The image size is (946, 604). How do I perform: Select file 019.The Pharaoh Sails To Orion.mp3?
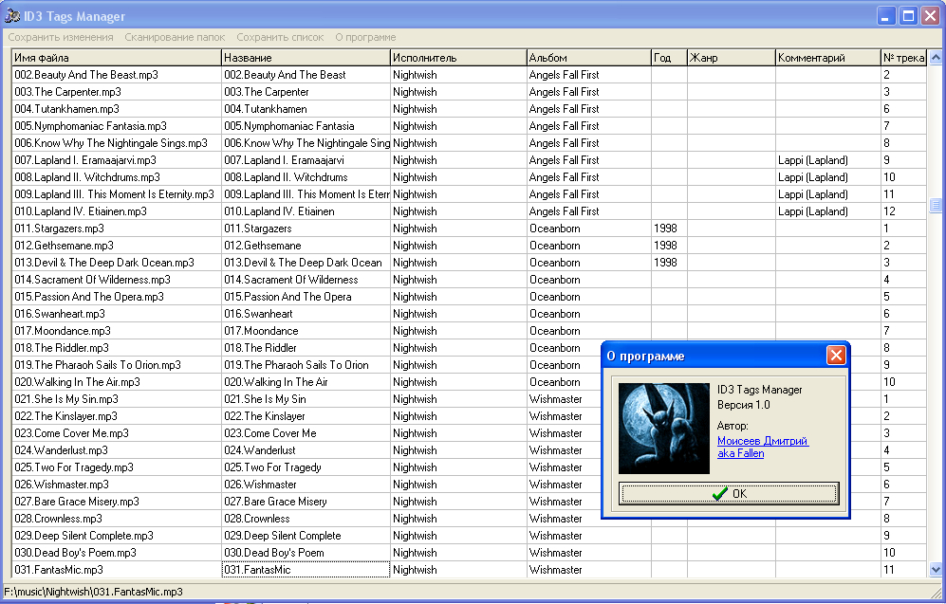(117, 365)
